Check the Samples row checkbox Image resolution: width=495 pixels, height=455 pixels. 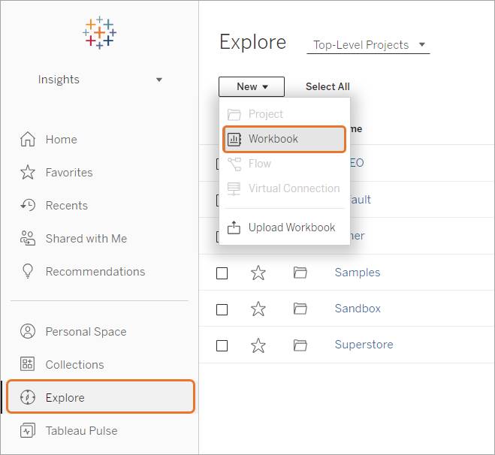(x=222, y=273)
